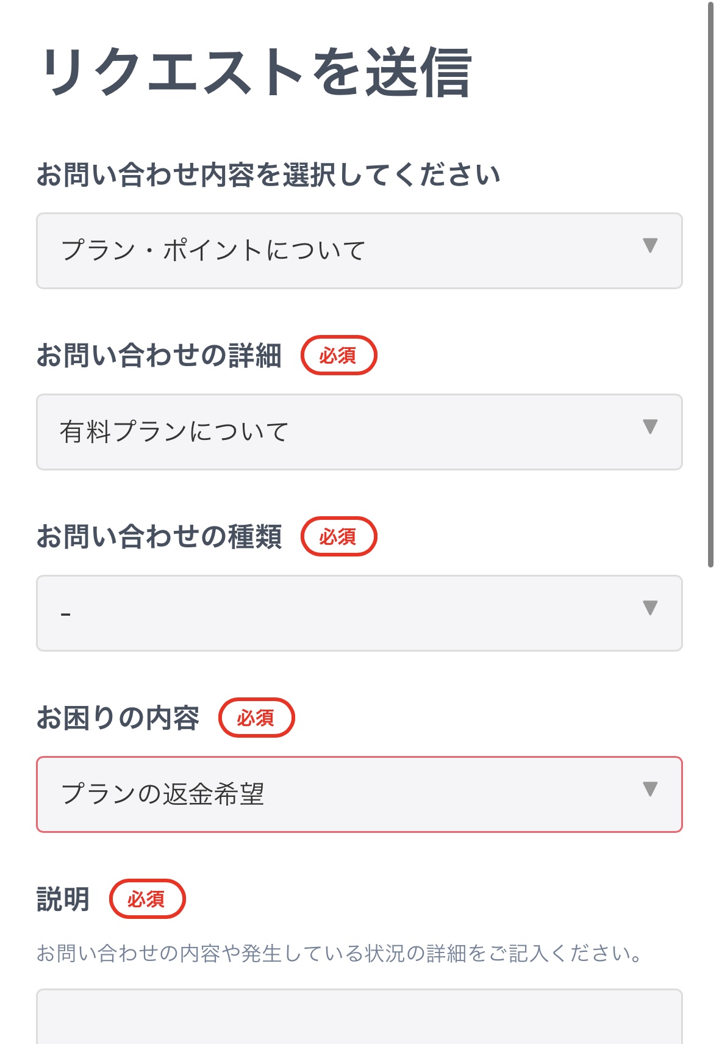Click the arrow icon on プラン・ポイントについて field
Viewport: 719px width, 1044px height.
point(650,245)
